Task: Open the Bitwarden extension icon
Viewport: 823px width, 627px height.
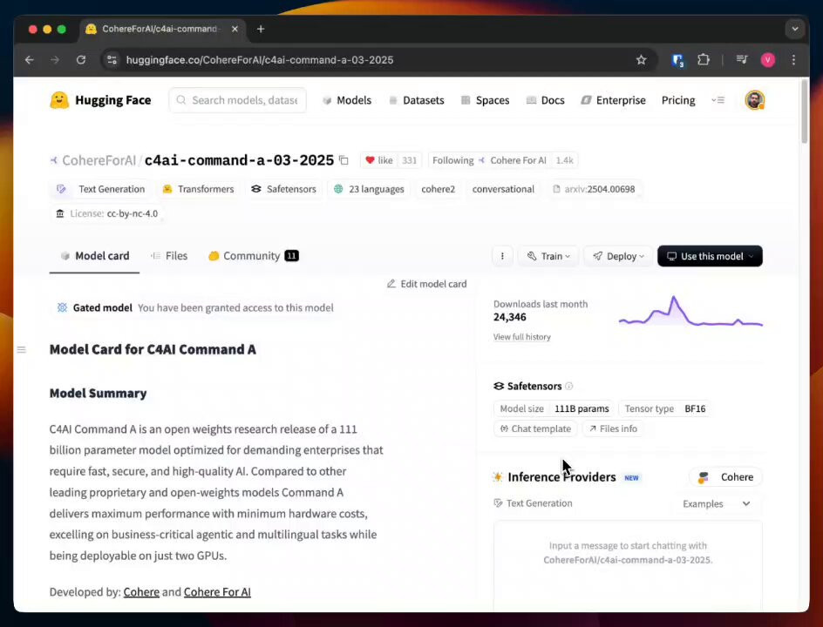Action: pos(677,60)
